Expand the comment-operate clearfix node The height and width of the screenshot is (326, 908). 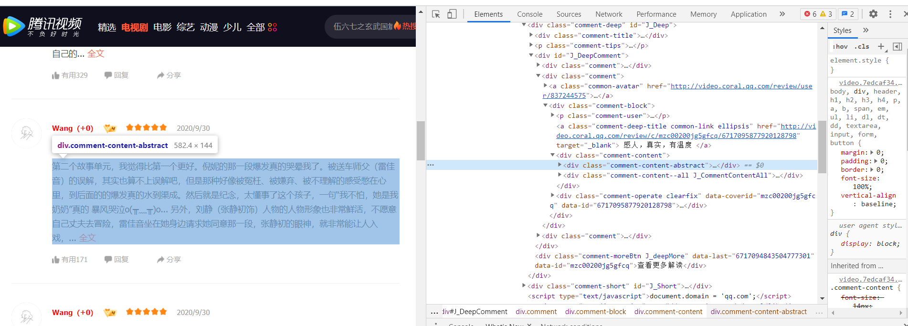click(552, 196)
